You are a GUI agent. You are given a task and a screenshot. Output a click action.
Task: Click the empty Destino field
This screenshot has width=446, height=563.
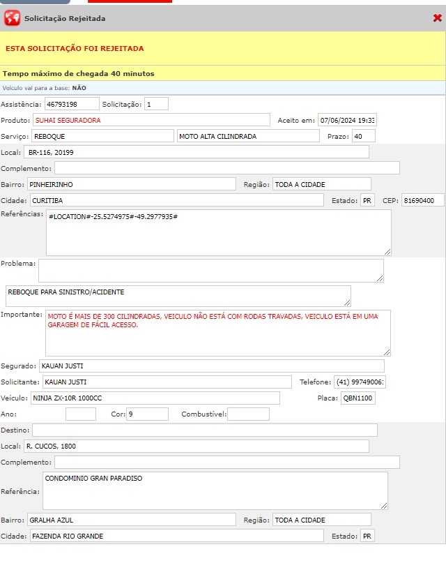click(x=204, y=430)
